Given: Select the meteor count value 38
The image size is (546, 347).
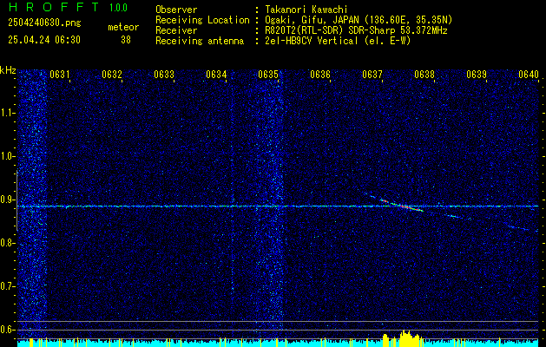Looking at the screenshot, I should [x=126, y=40].
